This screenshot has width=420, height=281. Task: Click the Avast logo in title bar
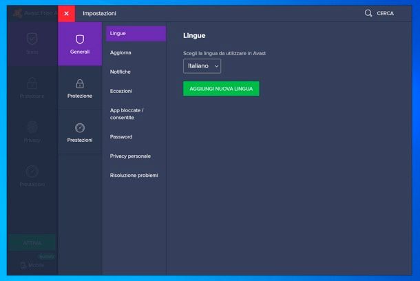pos(18,13)
